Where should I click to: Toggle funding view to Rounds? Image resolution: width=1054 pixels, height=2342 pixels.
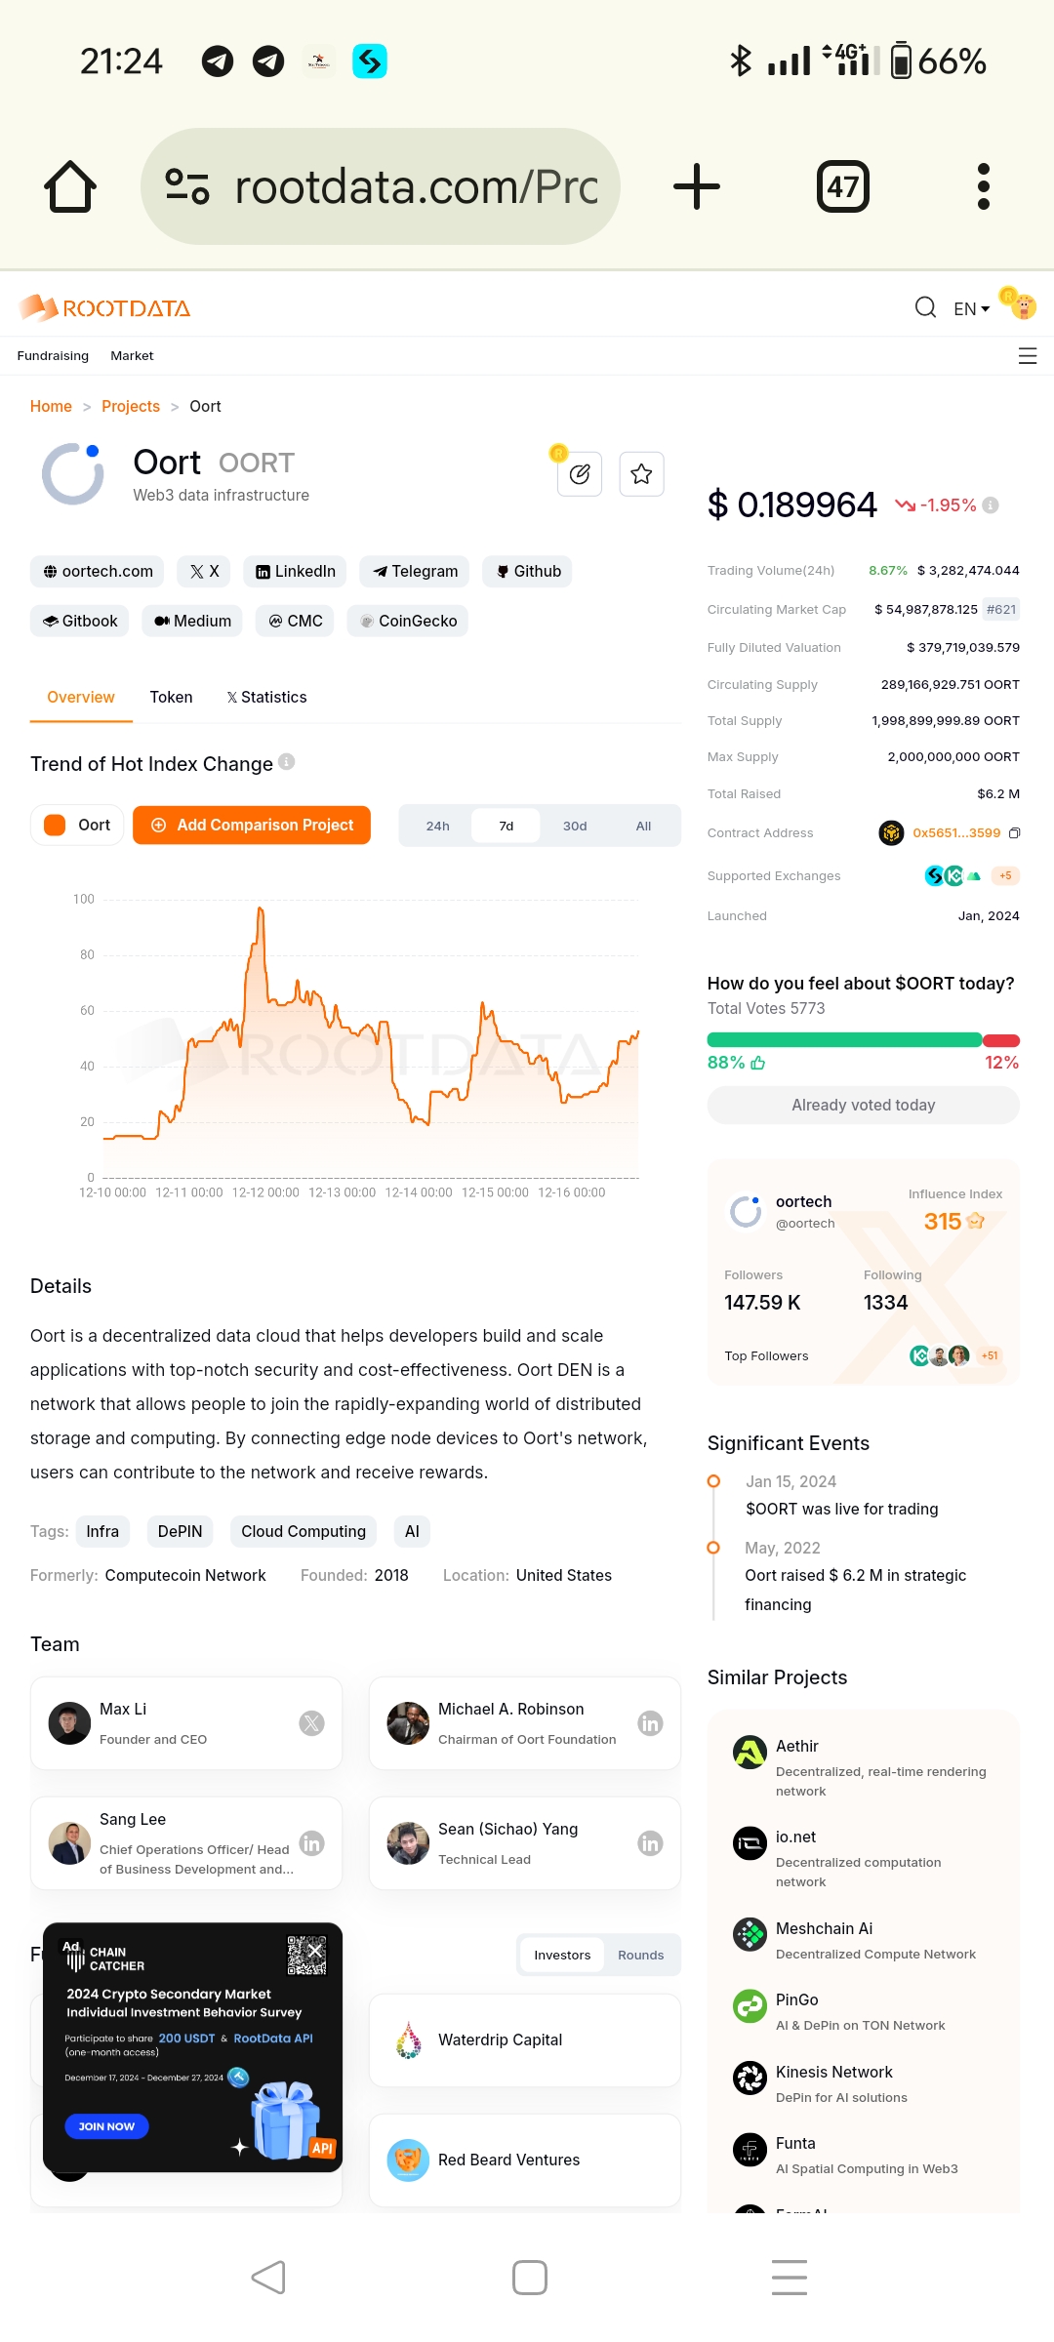[x=640, y=1955]
